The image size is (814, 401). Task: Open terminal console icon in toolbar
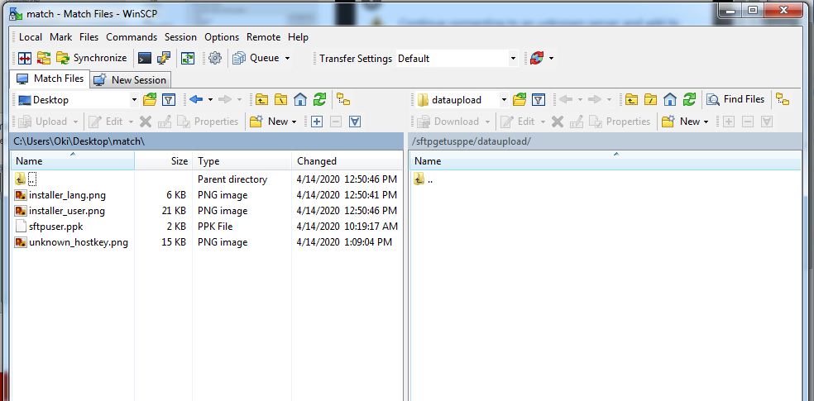coord(145,59)
